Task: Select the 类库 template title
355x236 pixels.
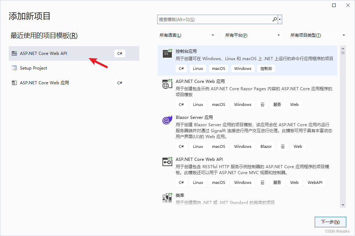Action: [x=180, y=195]
